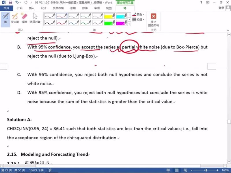Click the 登录 sign-in link
Screen dimensions: 231x173
[221, 8]
